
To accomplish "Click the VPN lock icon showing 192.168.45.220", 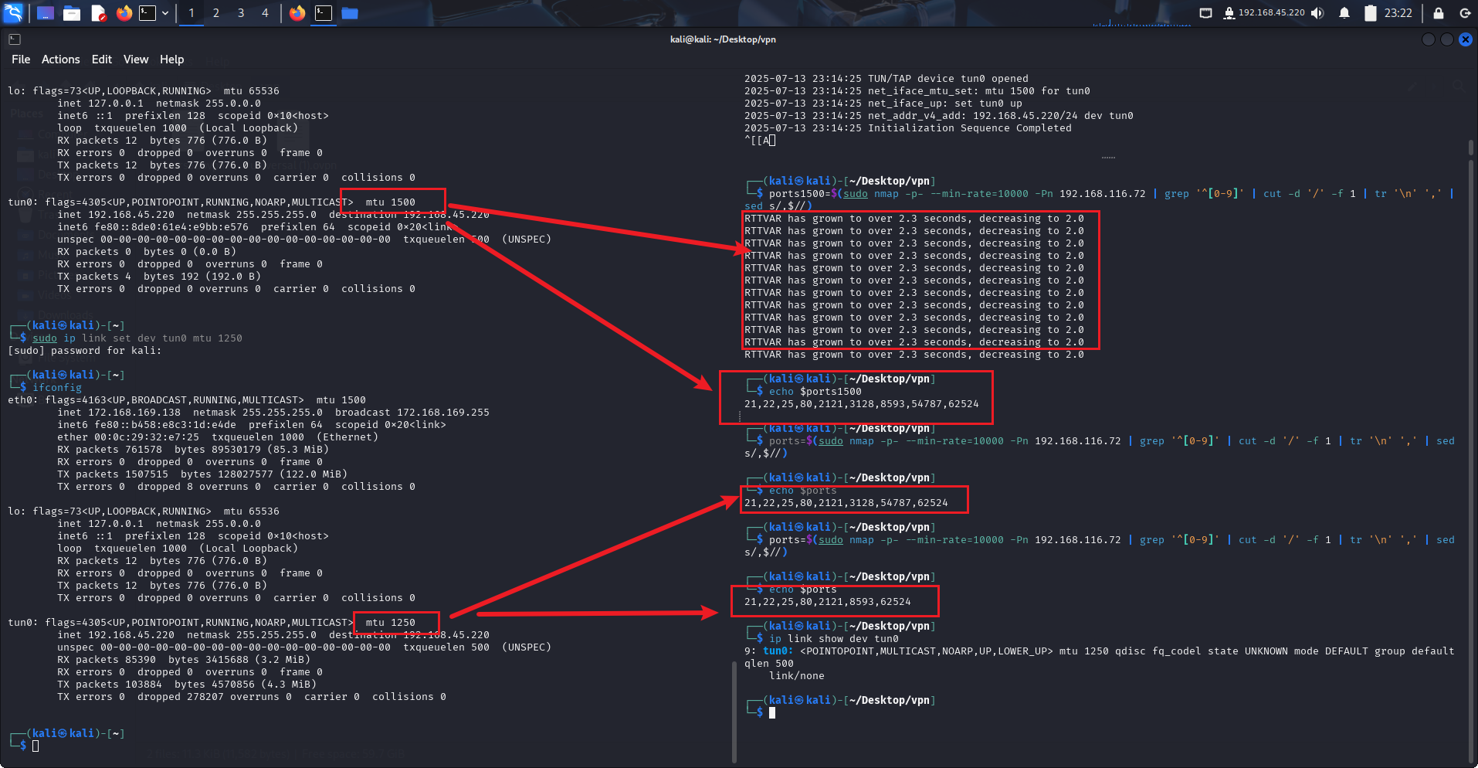I will pyautogui.click(x=1264, y=13).
